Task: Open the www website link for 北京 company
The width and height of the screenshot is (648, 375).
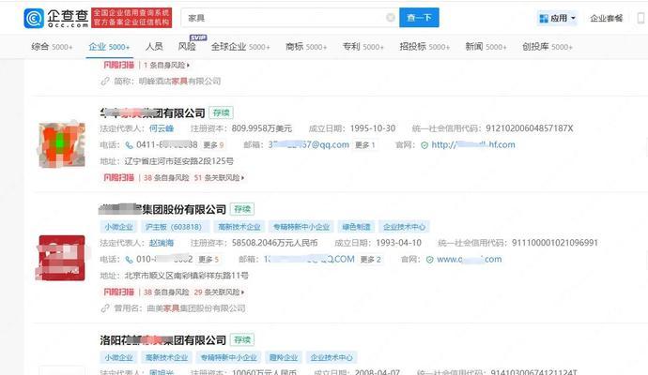Action: pos(469,259)
